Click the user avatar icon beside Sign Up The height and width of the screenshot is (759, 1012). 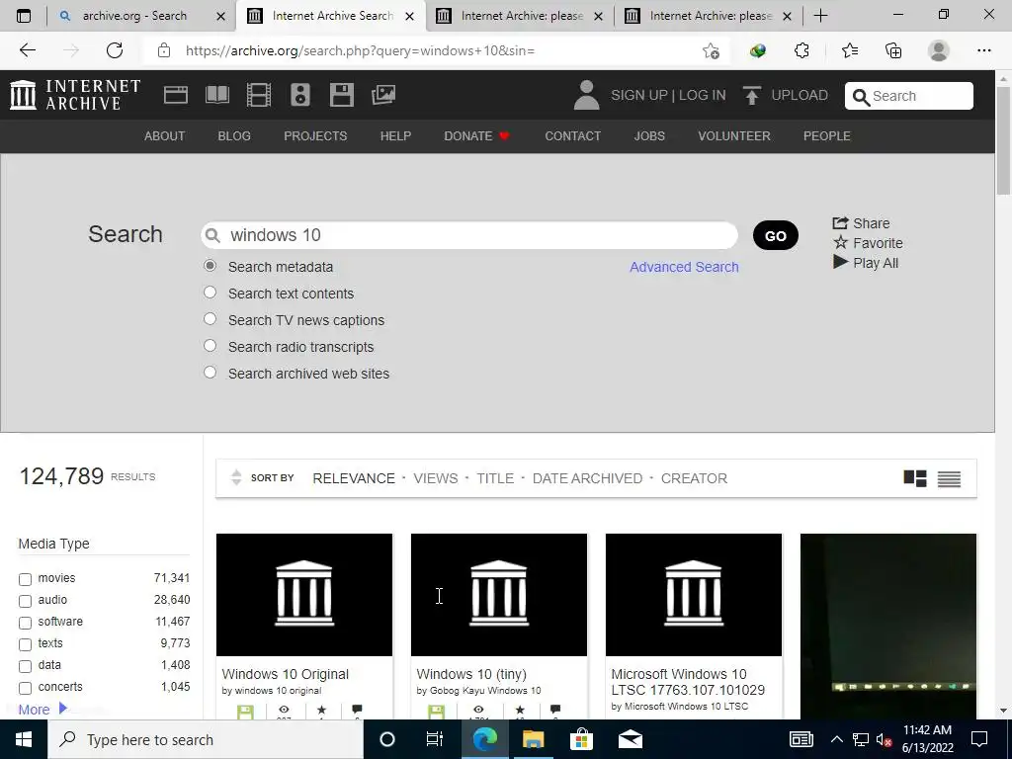[x=586, y=95]
